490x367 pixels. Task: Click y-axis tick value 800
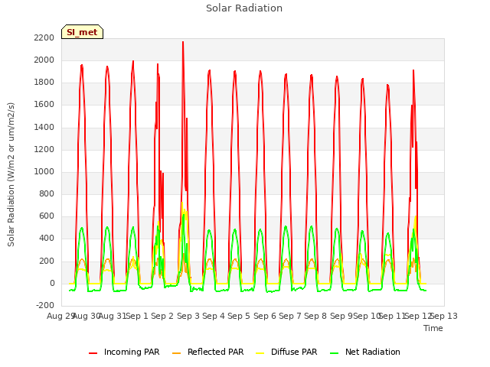47,193
